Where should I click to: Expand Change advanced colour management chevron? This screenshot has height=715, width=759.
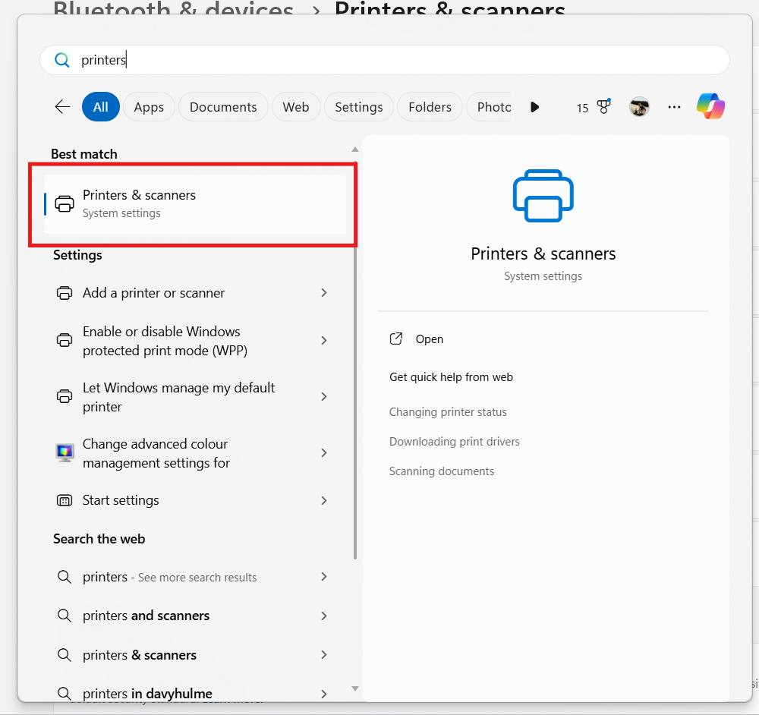click(324, 452)
